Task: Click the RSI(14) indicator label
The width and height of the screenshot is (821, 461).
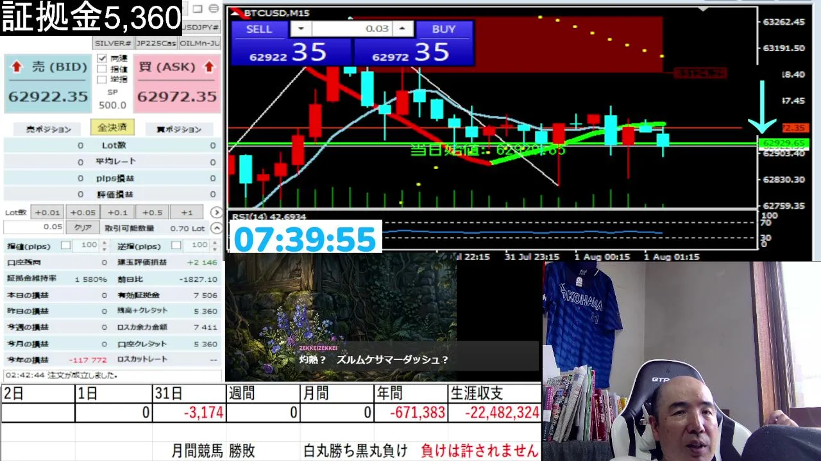Action: 269,217
